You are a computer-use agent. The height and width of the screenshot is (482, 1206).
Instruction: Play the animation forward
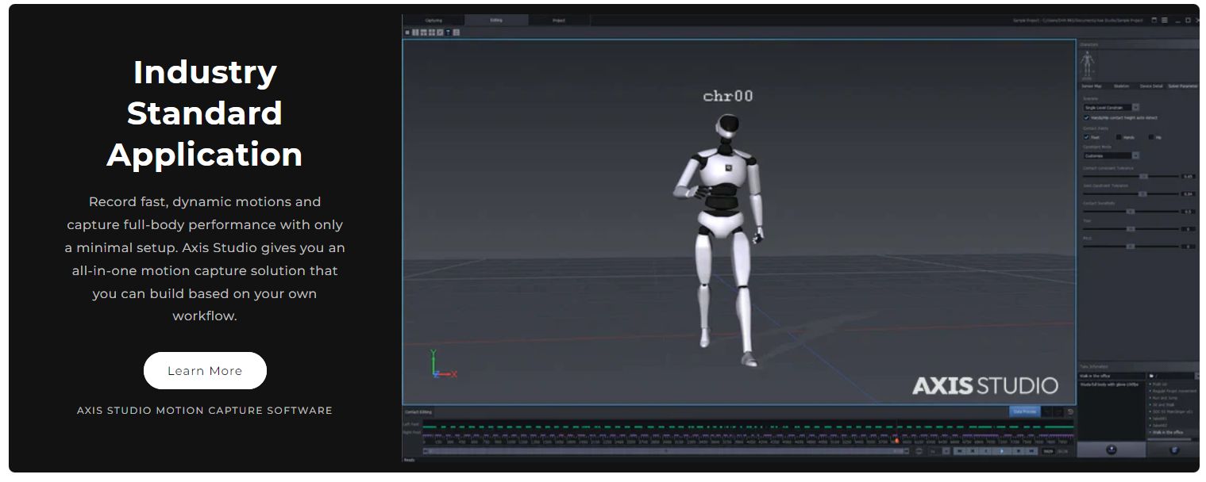(1002, 451)
